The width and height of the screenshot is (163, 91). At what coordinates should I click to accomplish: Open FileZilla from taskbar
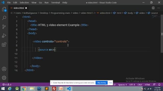[x=54, y=89]
